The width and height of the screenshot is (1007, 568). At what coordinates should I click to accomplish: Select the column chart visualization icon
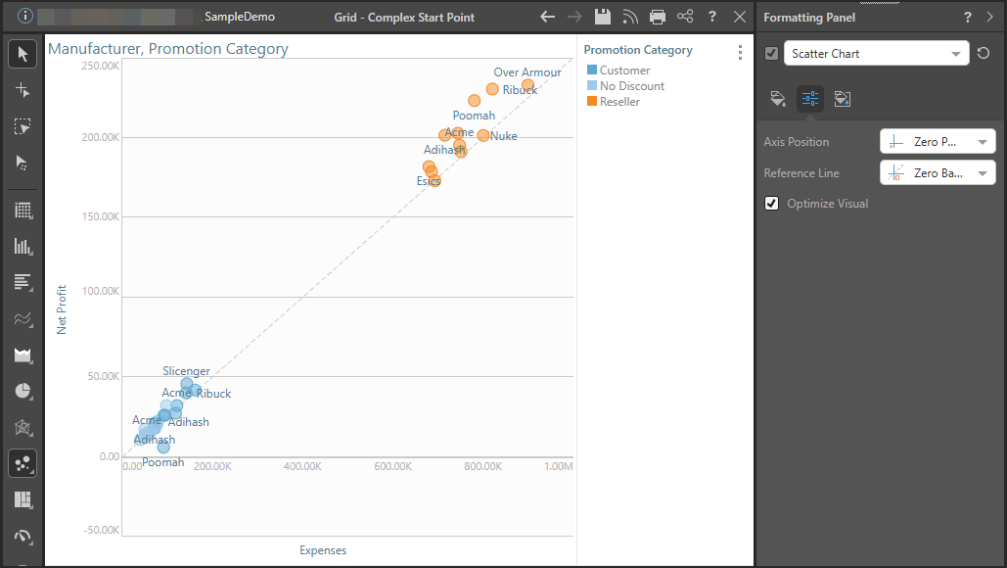point(23,246)
